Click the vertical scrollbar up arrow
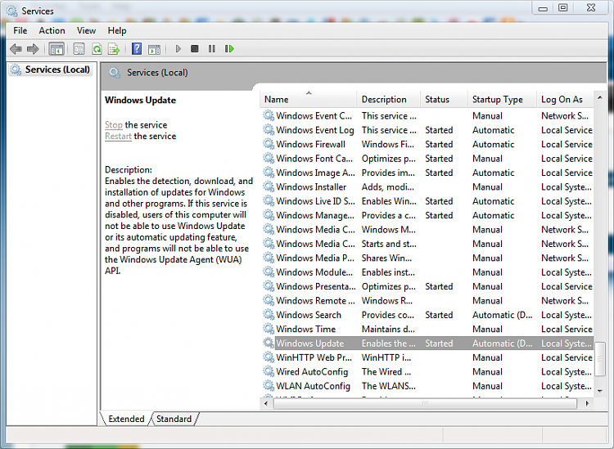 click(599, 97)
